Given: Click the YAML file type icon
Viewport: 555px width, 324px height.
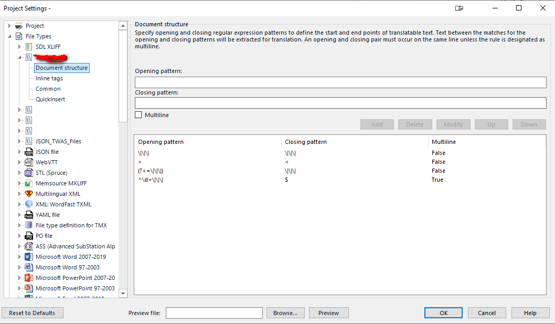Looking at the screenshot, I should click(x=28, y=214).
